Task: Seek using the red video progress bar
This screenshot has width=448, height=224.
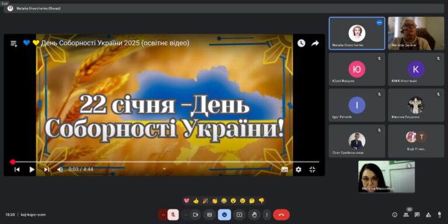Action: [x=164, y=162]
